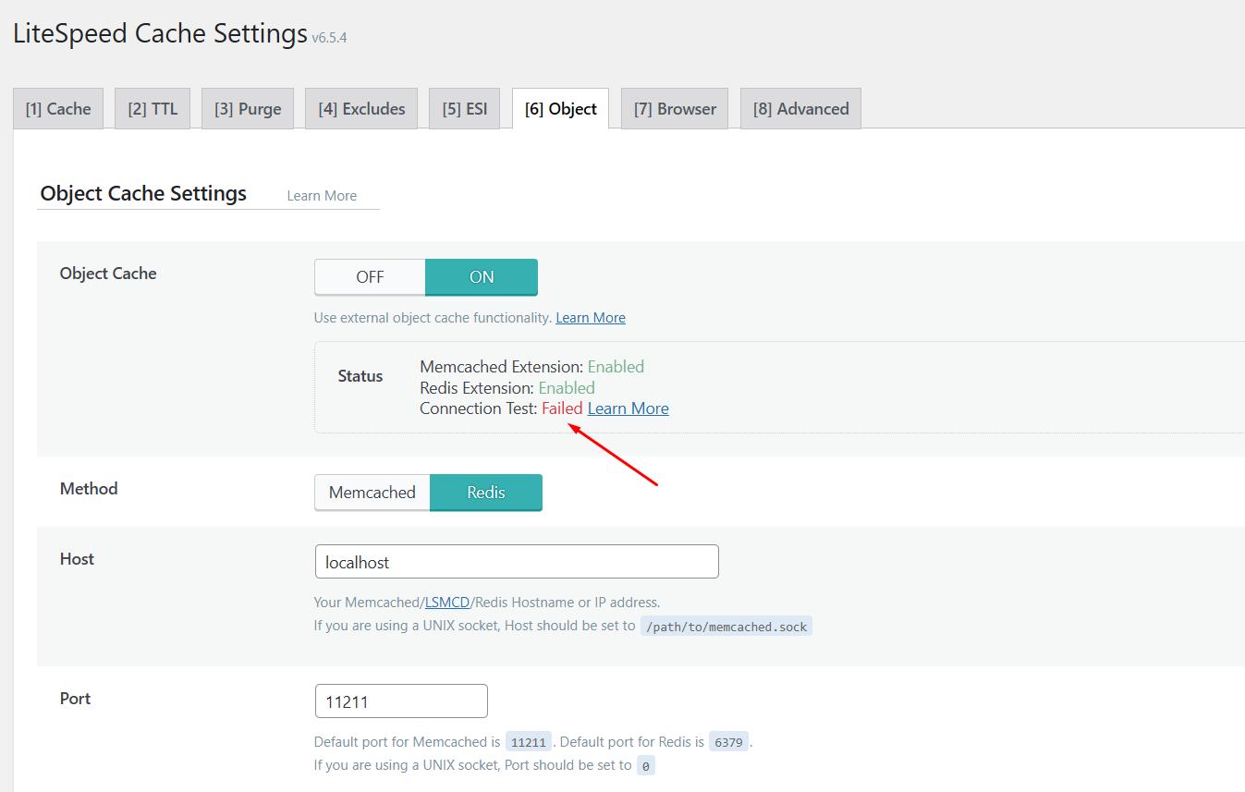
Task: Click the Memcached Extension Enabled status
Action: click(616, 367)
